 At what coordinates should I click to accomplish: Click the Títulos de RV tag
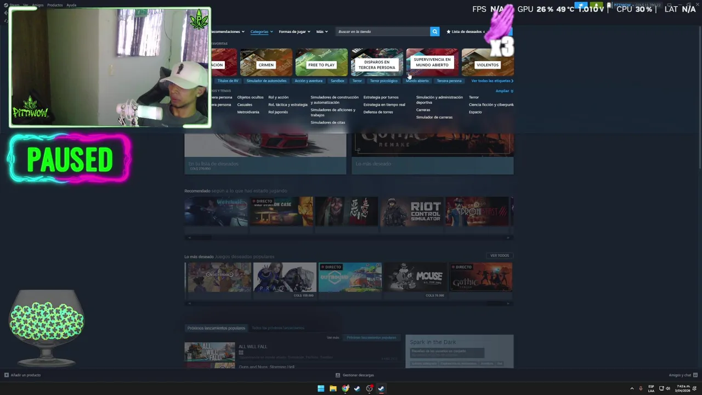(x=228, y=81)
